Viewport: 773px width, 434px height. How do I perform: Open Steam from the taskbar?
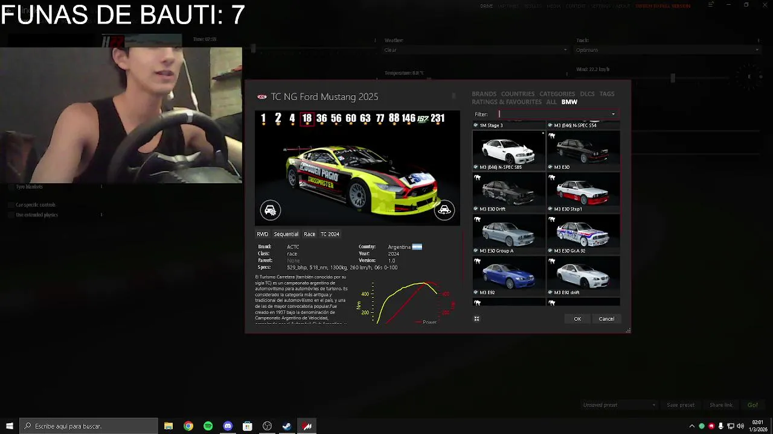coord(287,426)
